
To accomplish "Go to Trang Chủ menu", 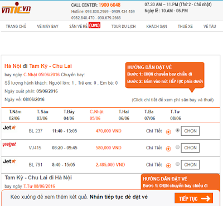I will coord(16,26).
